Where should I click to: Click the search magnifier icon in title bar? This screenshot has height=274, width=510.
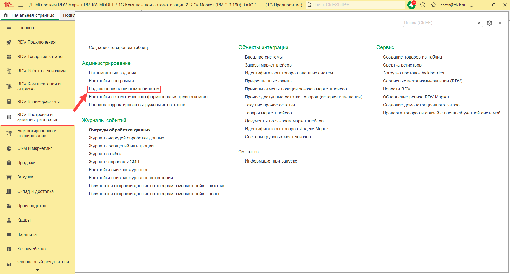tap(309, 5)
